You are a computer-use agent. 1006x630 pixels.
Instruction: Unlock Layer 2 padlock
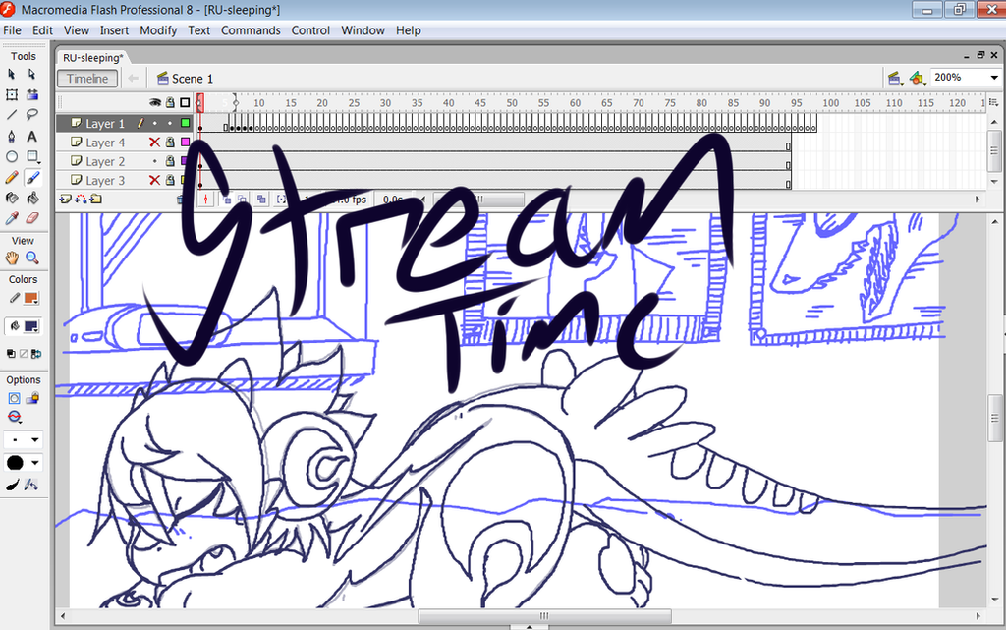[170, 161]
